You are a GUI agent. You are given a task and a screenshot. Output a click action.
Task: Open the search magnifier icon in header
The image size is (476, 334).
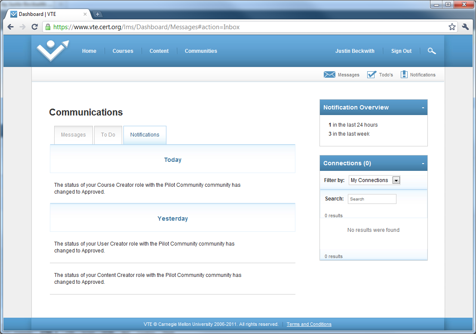[432, 51]
